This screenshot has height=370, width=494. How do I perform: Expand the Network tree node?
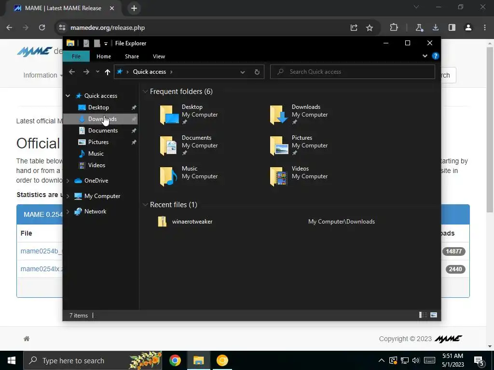click(x=68, y=211)
